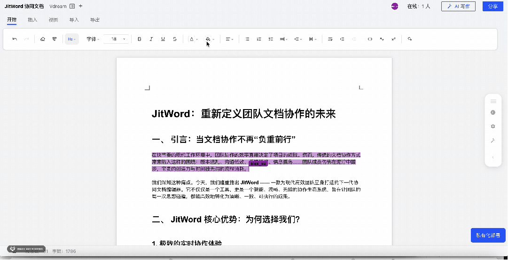The image size is (508, 260).
Task: Click the 私有化部署 button
Action: click(488, 236)
